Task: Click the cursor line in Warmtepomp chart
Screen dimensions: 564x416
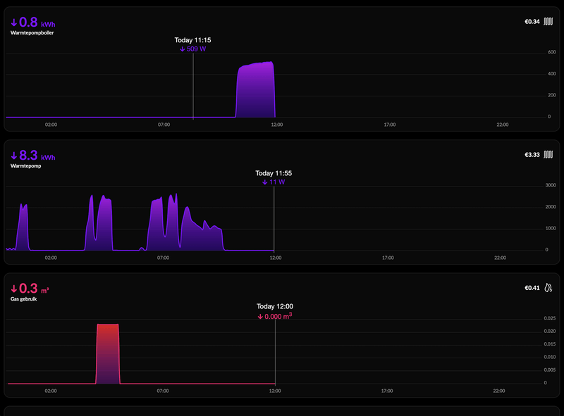Action: 274,218
